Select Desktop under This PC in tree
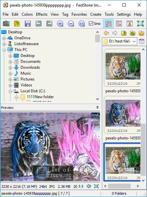 tap(27, 56)
